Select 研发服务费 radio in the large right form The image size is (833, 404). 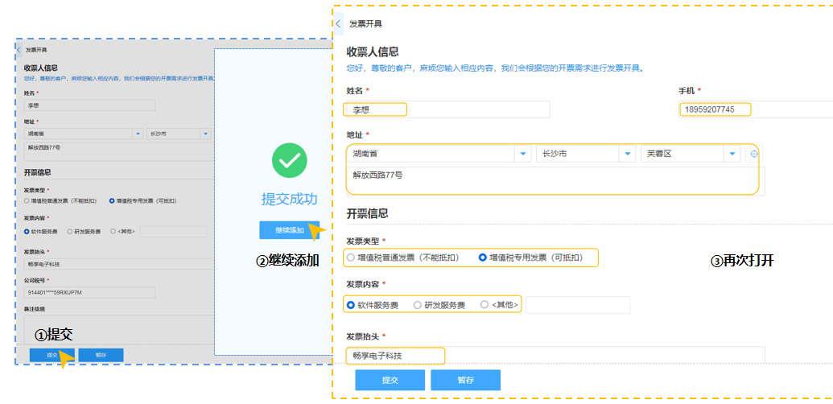pyautogui.click(x=417, y=305)
